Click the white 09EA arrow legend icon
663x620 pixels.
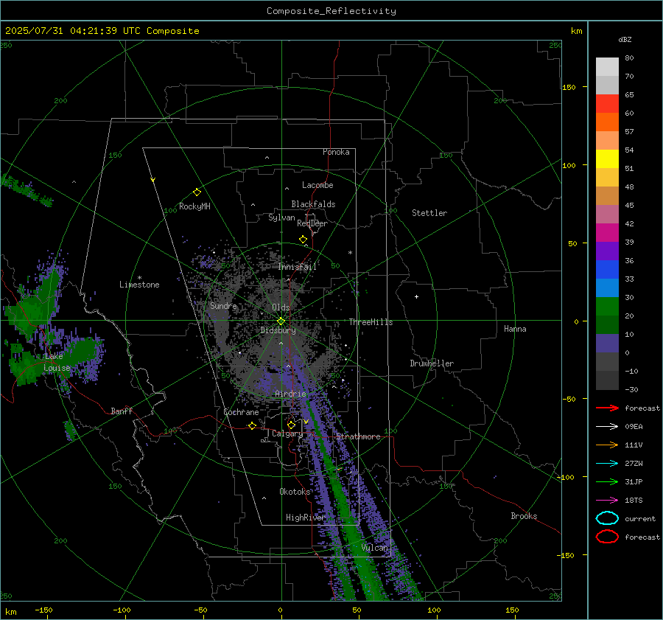click(607, 427)
